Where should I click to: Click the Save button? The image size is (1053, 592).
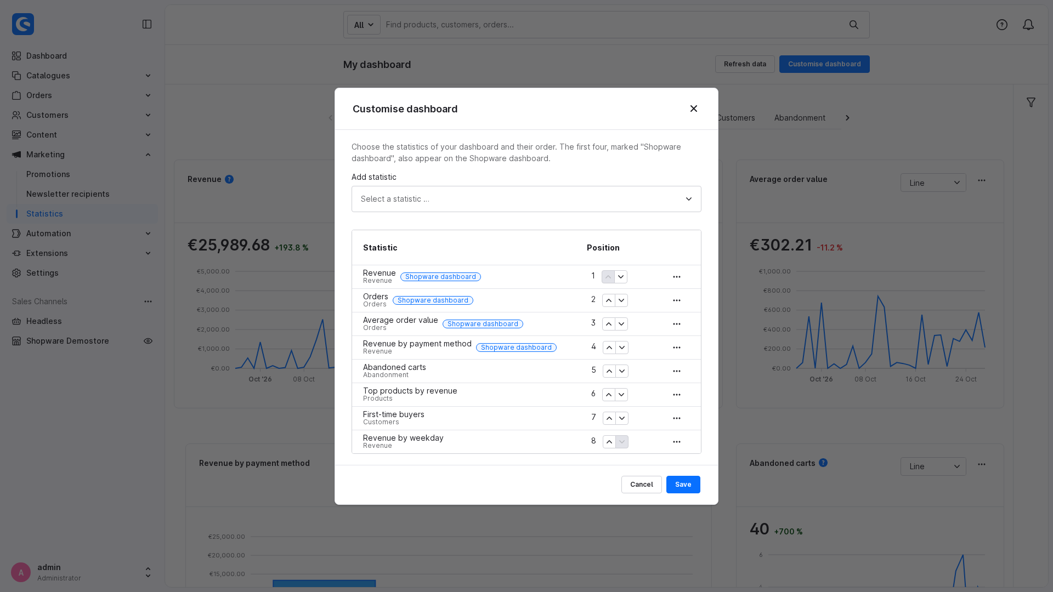(683, 485)
